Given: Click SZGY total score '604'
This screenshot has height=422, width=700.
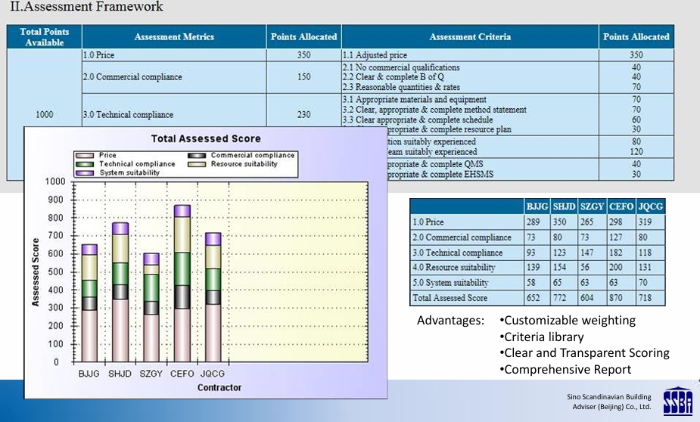Looking at the screenshot, I should (x=587, y=298).
